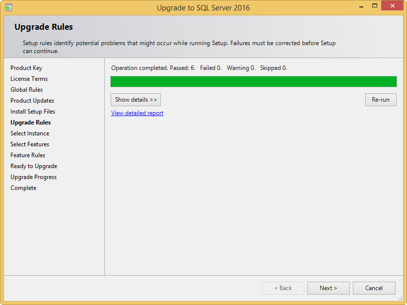Click the window resize grip corner
This screenshot has height=305, width=407.
point(400,298)
